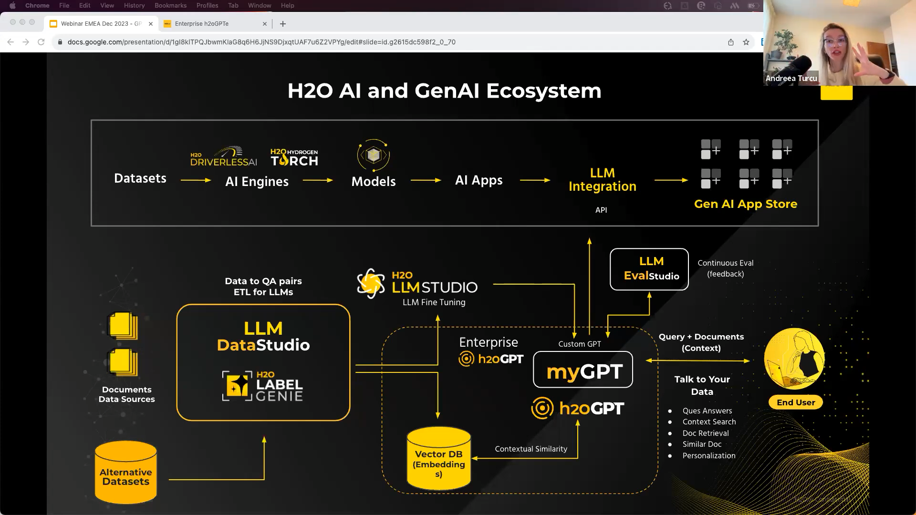
Task: Click the End User avatar illustration
Action: click(x=794, y=359)
